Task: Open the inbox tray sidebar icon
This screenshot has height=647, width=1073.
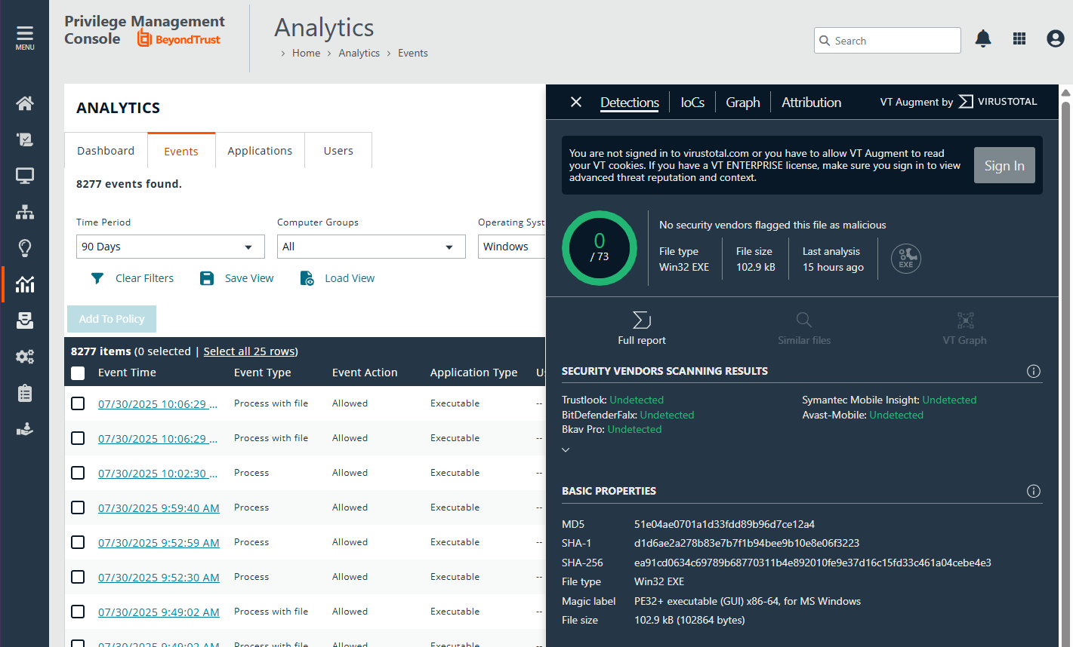Action: pyautogui.click(x=25, y=320)
